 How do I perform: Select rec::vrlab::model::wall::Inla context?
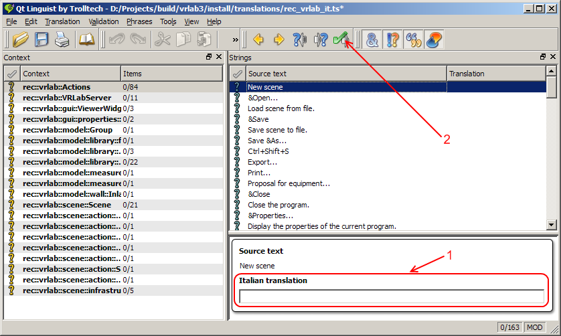[113, 194]
